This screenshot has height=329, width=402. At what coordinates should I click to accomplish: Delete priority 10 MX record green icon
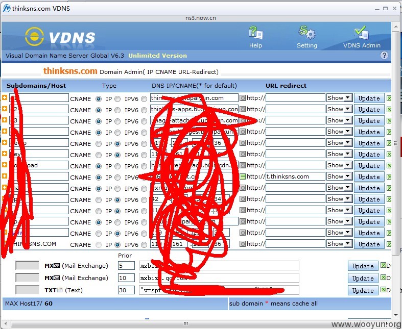(x=383, y=277)
